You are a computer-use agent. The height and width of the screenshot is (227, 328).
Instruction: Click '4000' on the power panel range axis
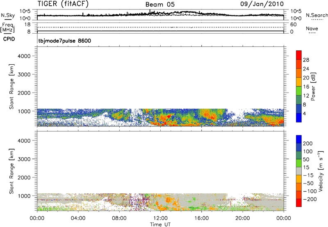point(24,56)
